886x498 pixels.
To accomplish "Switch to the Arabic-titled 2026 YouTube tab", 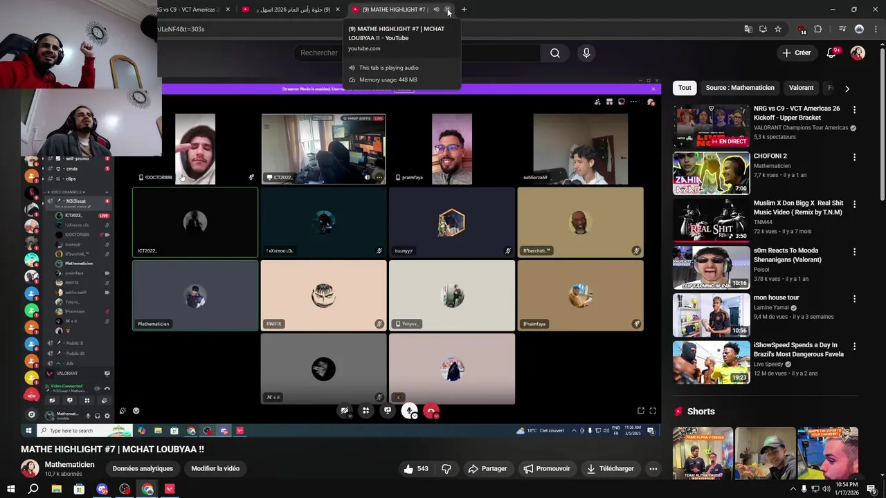I will point(290,10).
